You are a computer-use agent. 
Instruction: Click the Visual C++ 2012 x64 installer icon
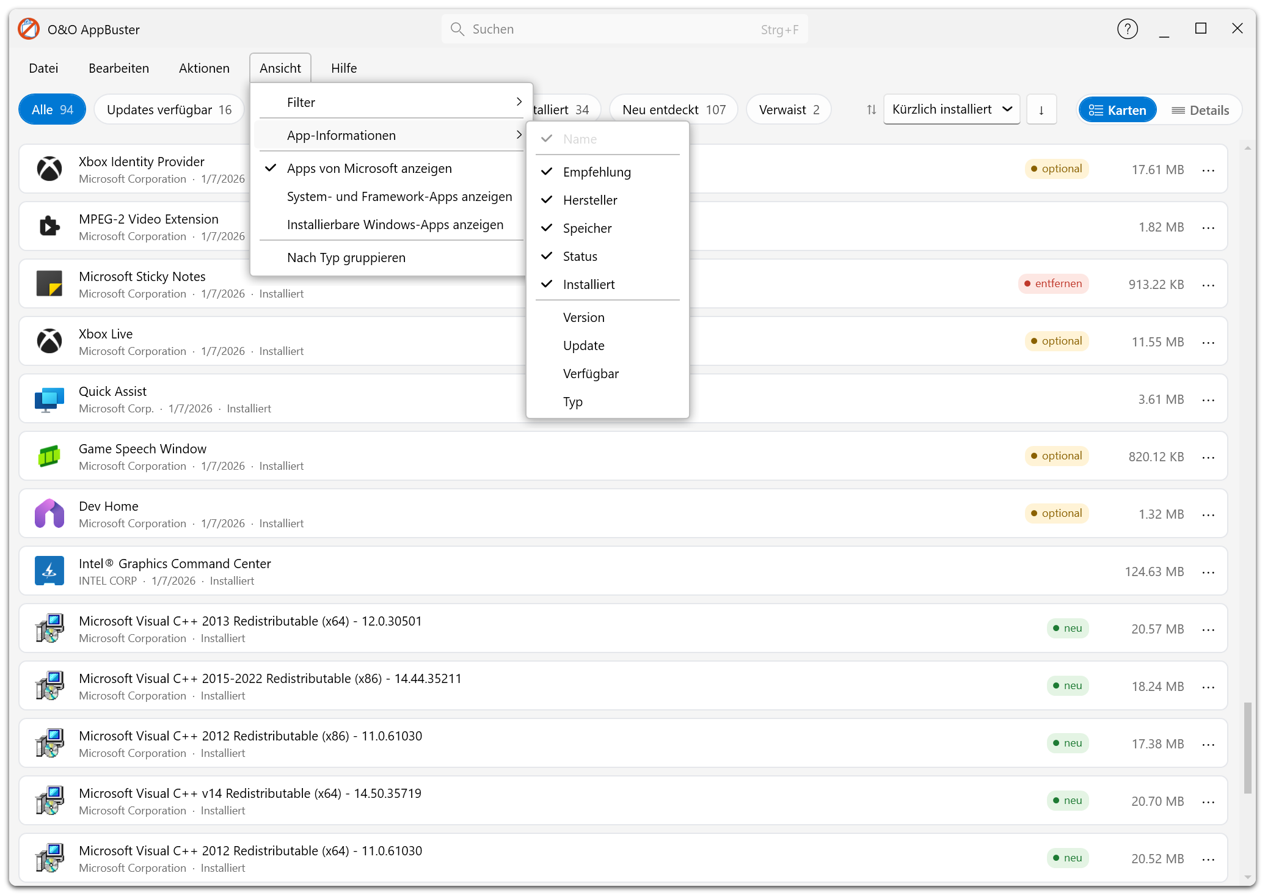[49, 858]
